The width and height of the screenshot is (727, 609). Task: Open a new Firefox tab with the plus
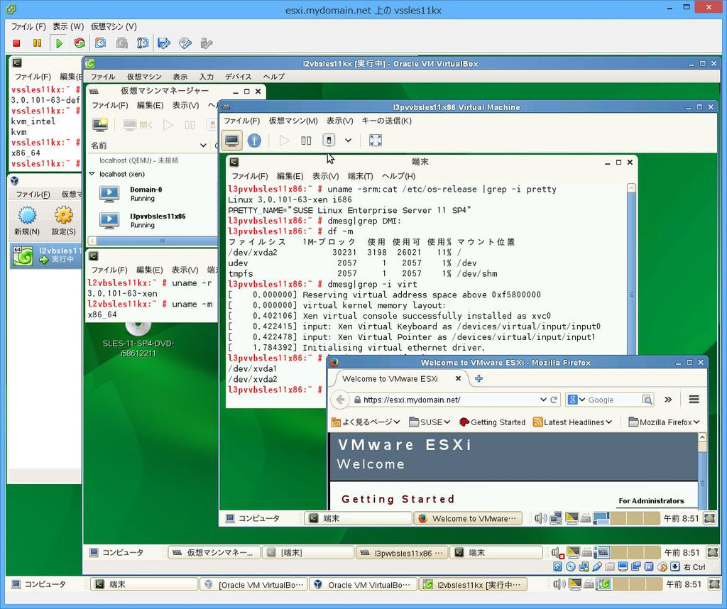479,378
